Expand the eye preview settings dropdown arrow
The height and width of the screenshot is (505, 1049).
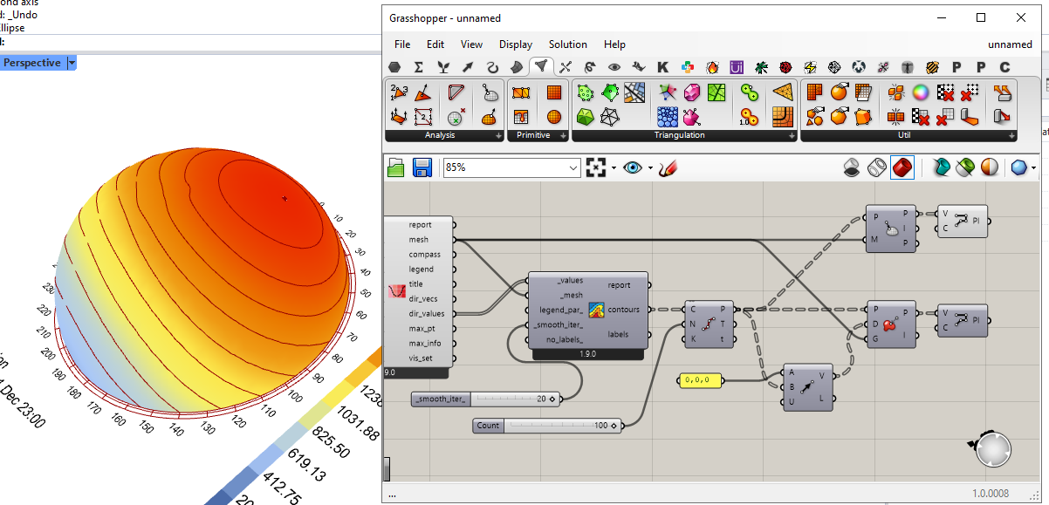[x=649, y=168]
